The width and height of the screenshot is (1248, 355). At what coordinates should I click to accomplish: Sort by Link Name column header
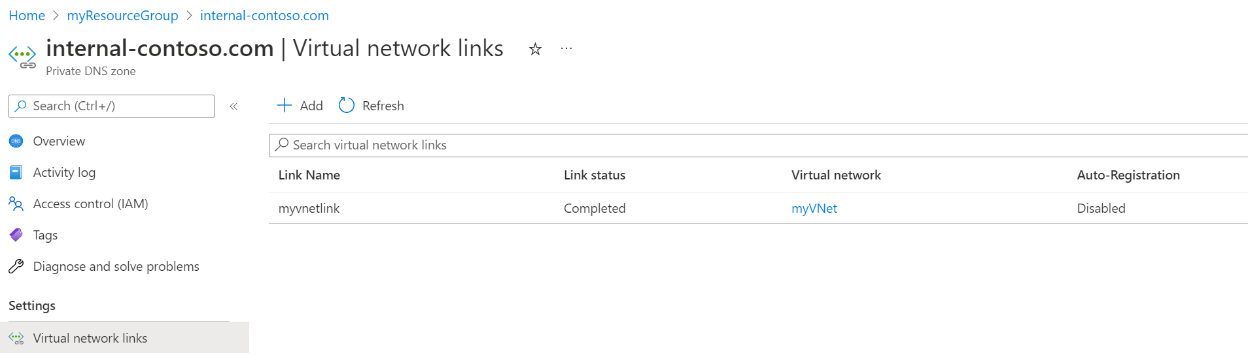pos(309,175)
